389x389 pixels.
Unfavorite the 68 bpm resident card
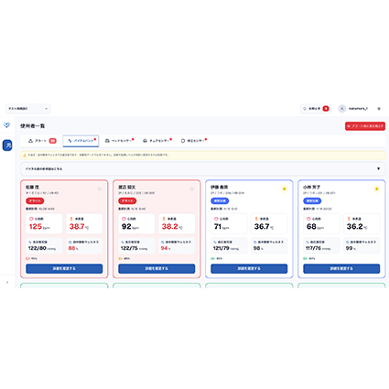(x=377, y=189)
